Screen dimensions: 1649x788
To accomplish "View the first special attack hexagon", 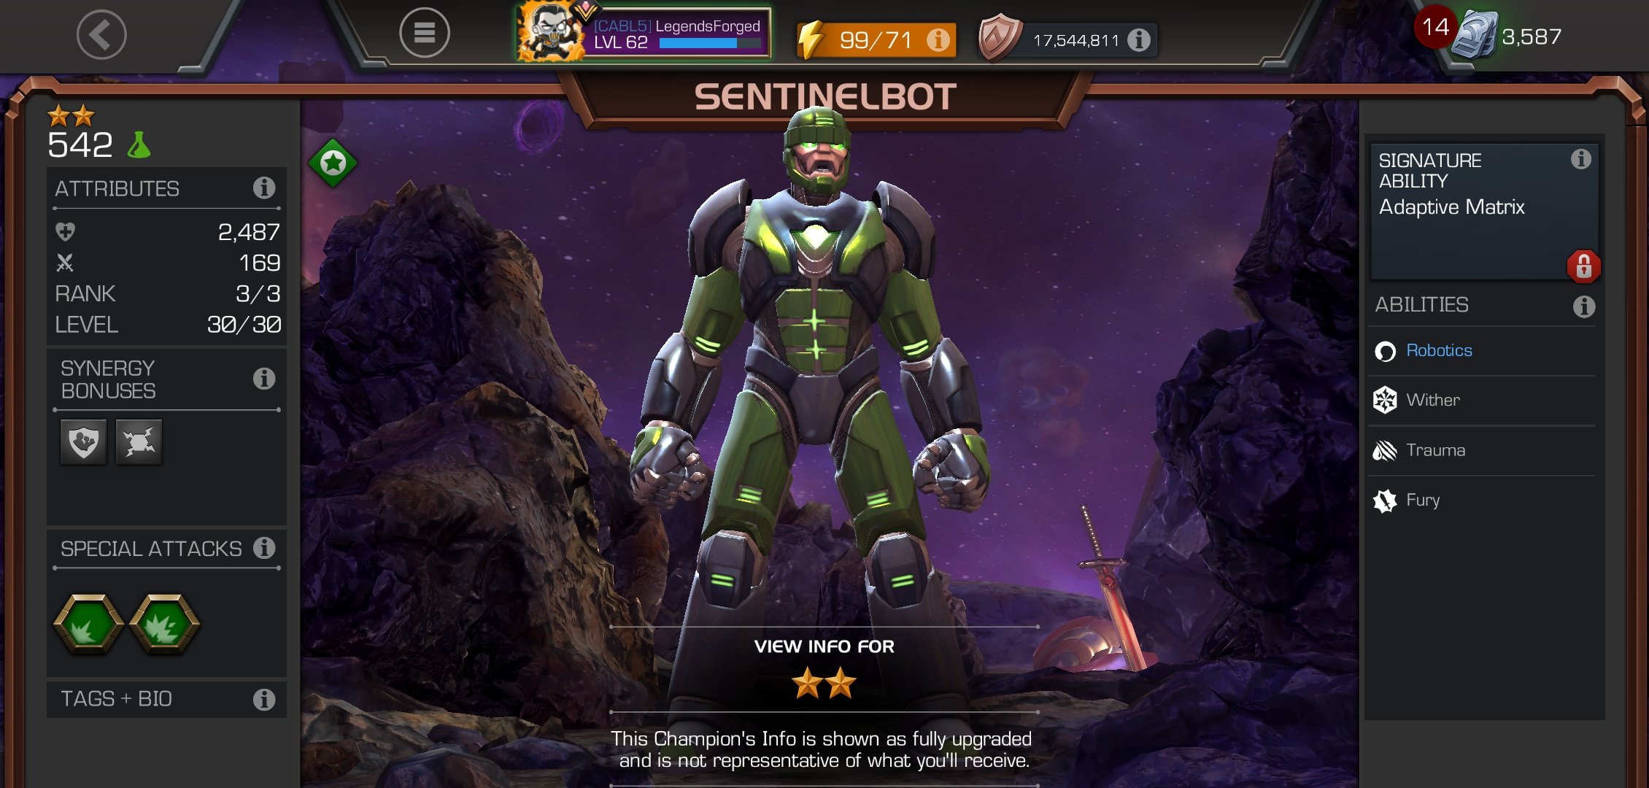I will pos(88,624).
